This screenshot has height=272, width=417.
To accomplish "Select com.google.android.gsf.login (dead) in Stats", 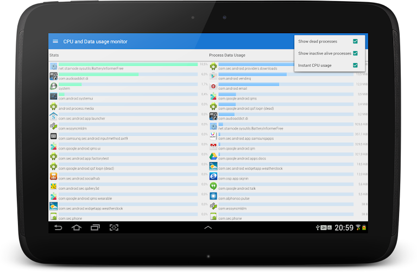I will [x=129, y=166].
